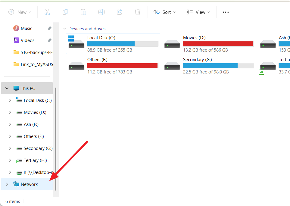The height and width of the screenshot is (206, 290).
Task: Open the View menu
Action: 198,12
